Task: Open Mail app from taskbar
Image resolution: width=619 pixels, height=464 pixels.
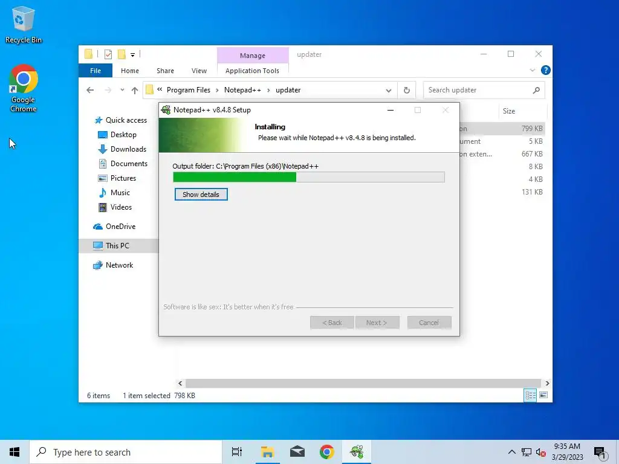Action: click(x=297, y=452)
